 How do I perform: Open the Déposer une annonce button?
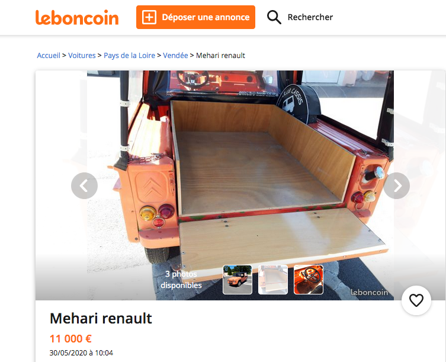195,17
